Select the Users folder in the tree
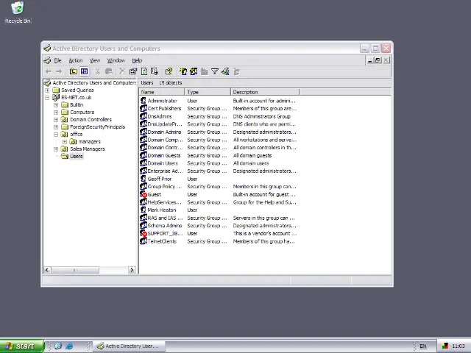Image resolution: width=471 pixels, height=353 pixels. 77,157
